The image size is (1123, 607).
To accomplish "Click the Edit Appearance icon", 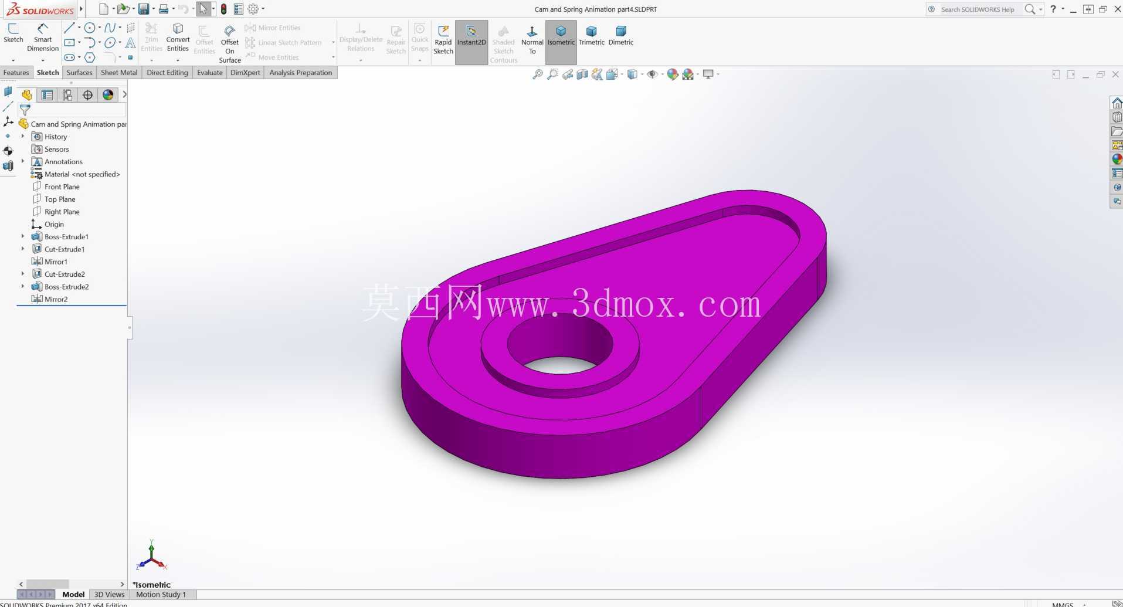I will point(673,74).
